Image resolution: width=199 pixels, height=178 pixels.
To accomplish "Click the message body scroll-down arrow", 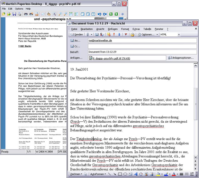I will click(196, 157).
